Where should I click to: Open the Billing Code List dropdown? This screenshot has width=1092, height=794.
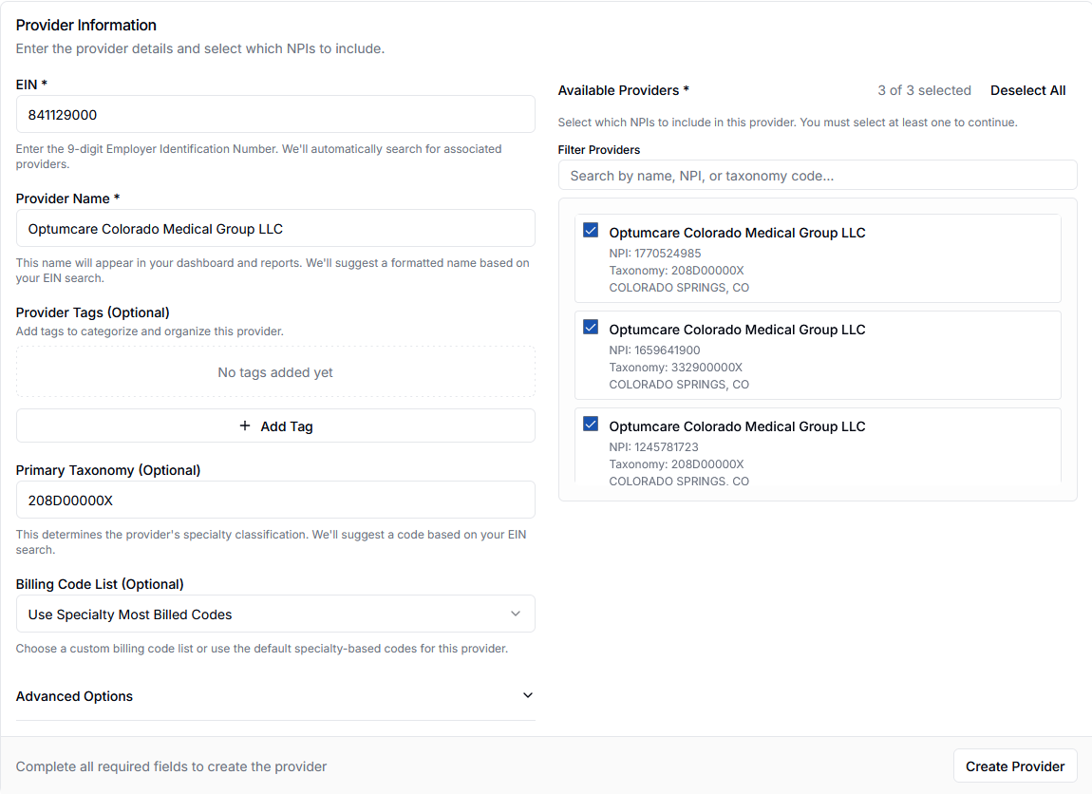275,614
